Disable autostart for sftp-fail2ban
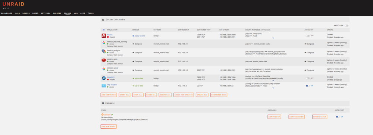373x135 pixels. click(308, 85)
